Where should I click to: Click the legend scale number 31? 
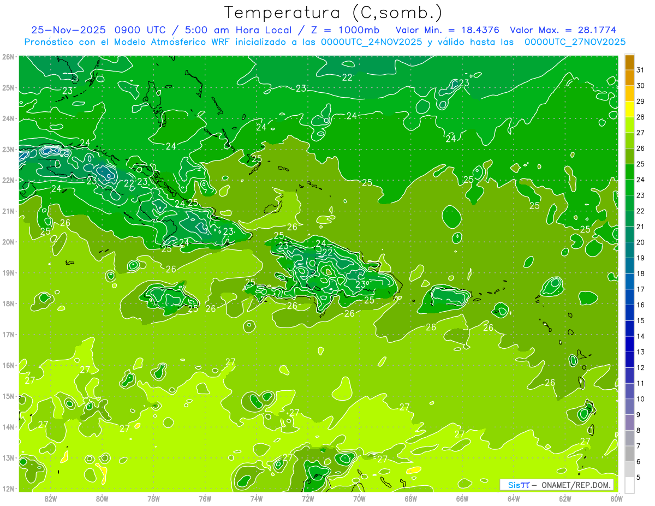coord(641,70)
